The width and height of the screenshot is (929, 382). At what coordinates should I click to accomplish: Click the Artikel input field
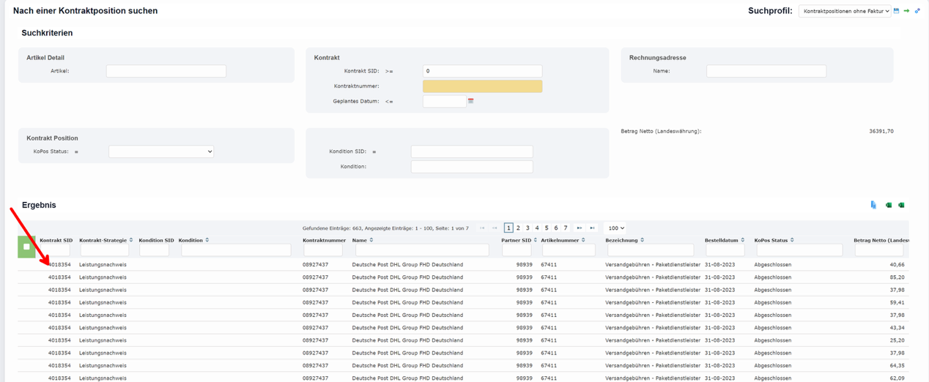tap(166, 71)
